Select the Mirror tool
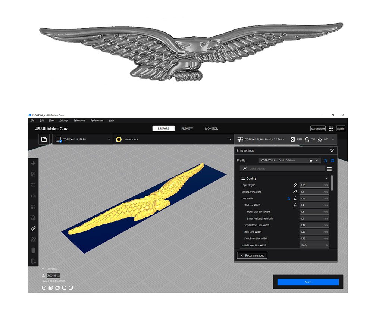The height and width of the screenshot is (314, 373). 33,196
